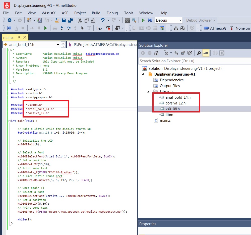The height and width of the screenshot is (235, 251).
Task: Click Sync with Active Document icon
Action: click(x=176, y=53)
